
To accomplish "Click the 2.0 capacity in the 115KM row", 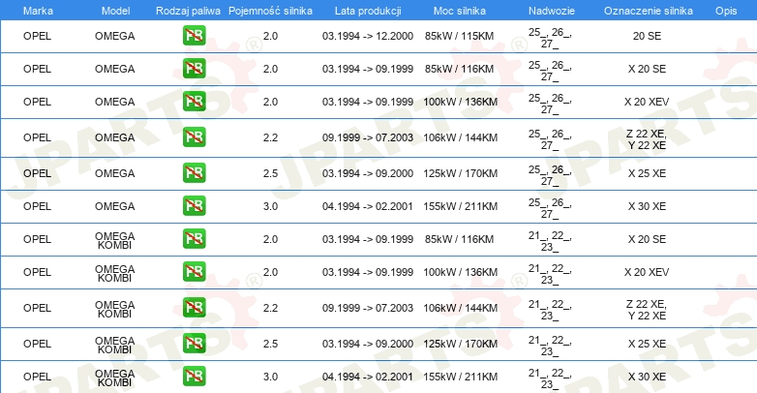I will 270,36.
